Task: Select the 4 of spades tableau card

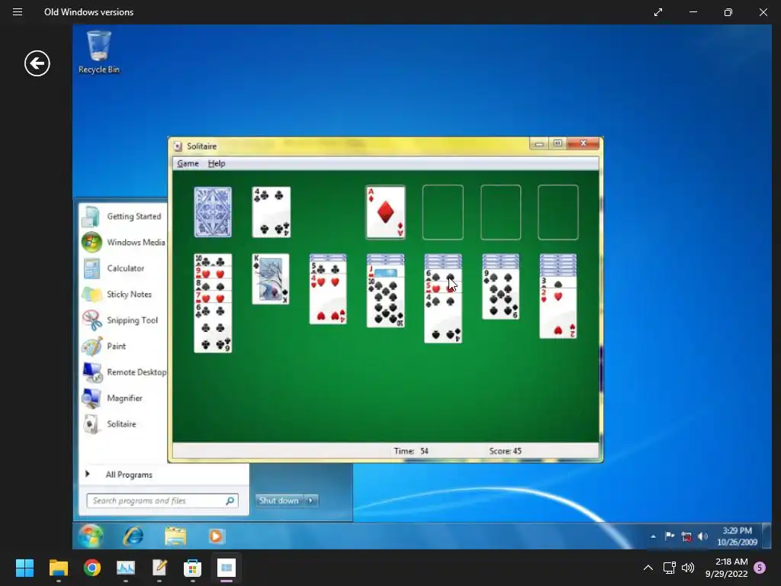Action: 443,319
